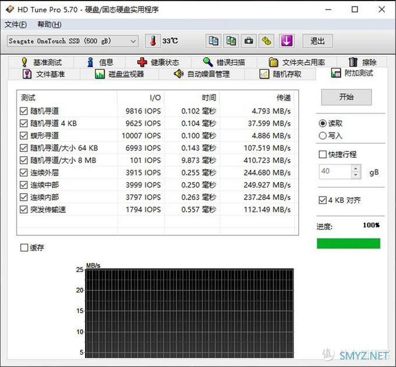This screenshot has width=396, height=367.
Task: Enable the 缓存 cache checkbox
Action: [24, 248]
